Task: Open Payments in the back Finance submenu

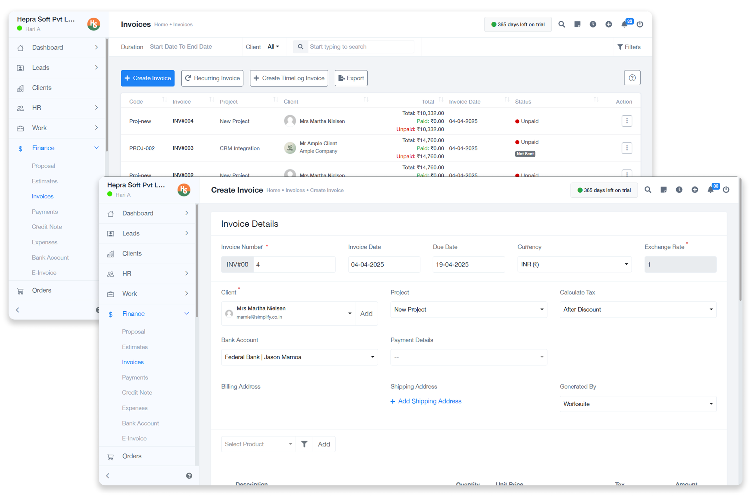Action: pos(45,212)
